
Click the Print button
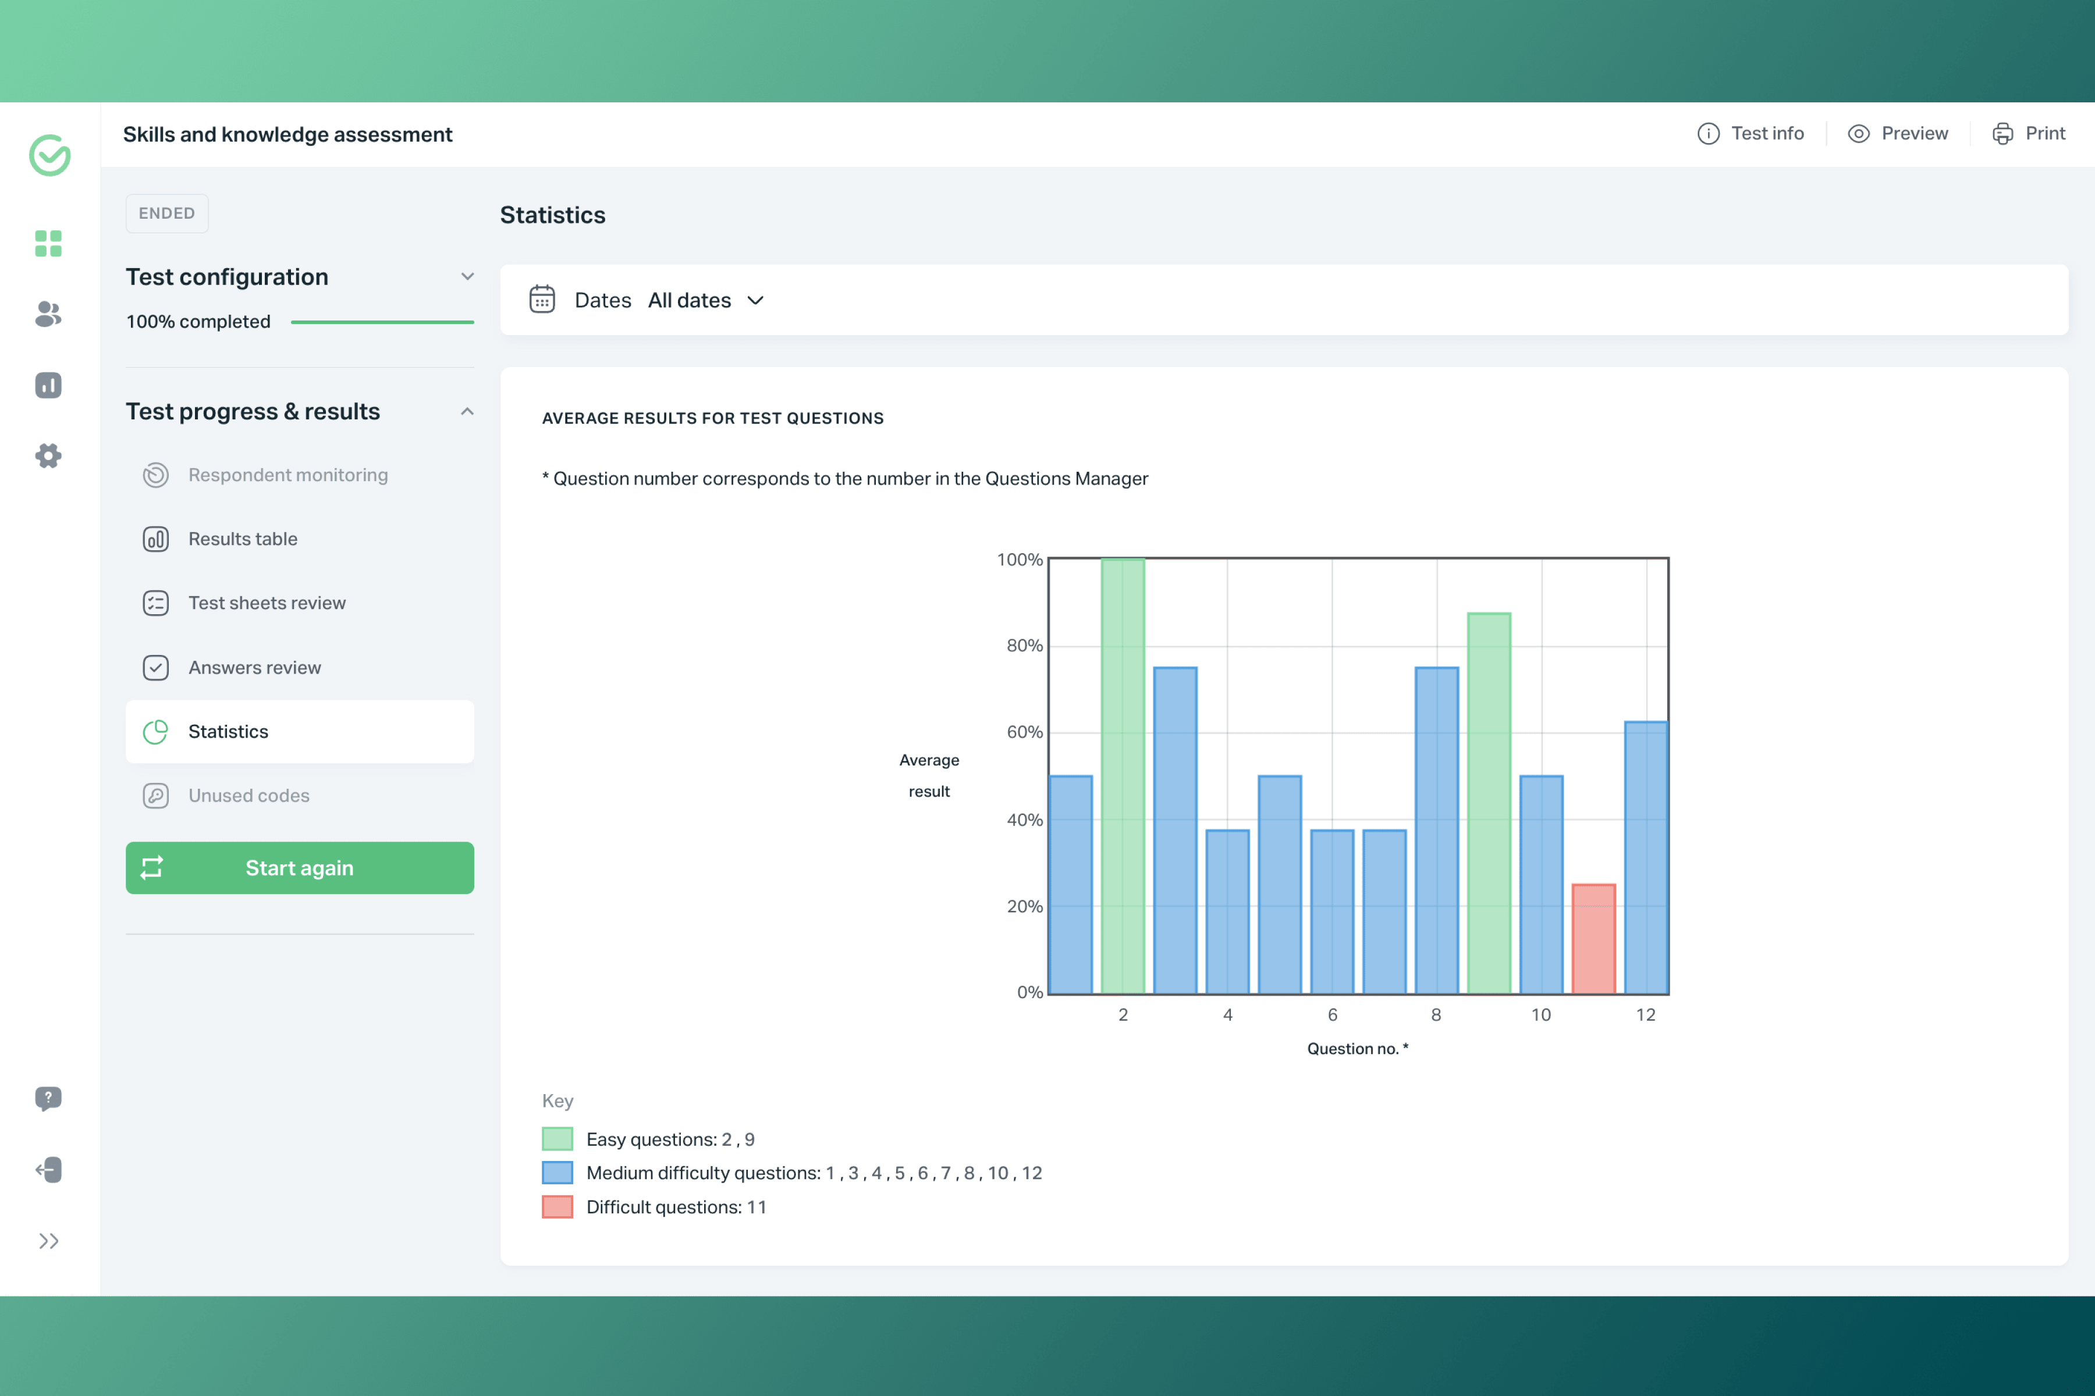[2028, 134]
